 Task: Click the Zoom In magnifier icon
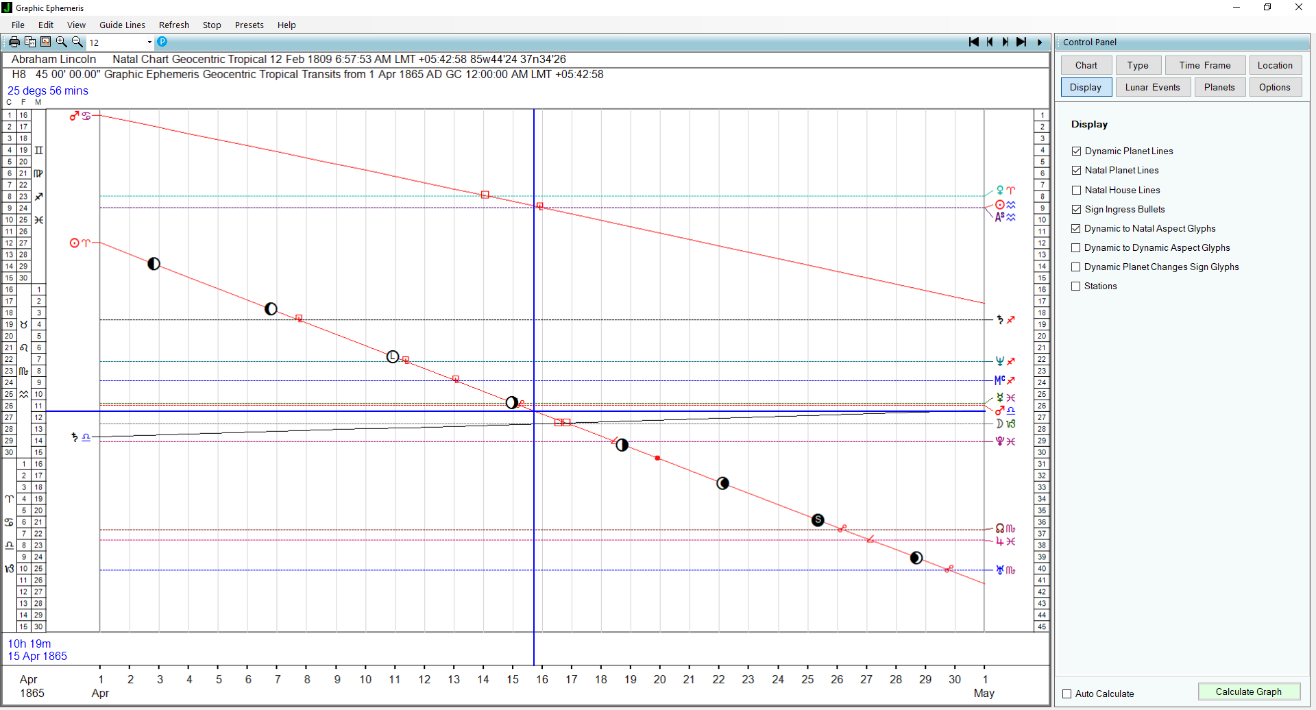pyautogui.click(x=62, y=42)
